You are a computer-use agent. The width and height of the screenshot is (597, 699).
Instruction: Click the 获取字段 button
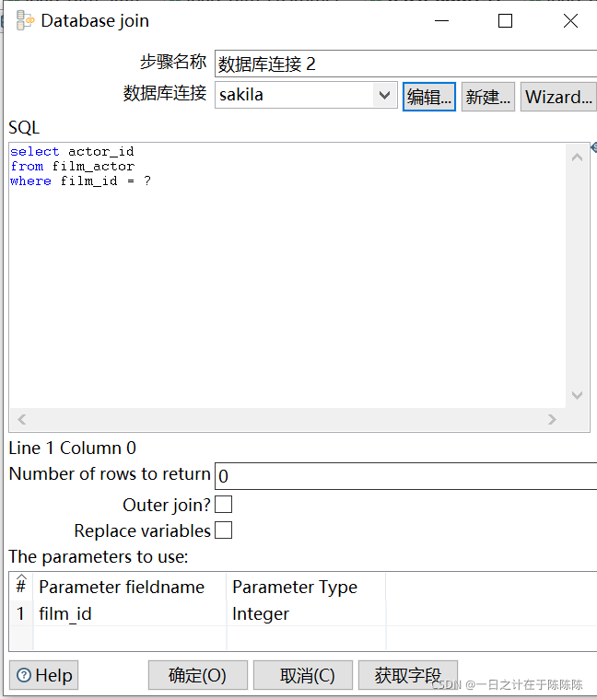408,675
